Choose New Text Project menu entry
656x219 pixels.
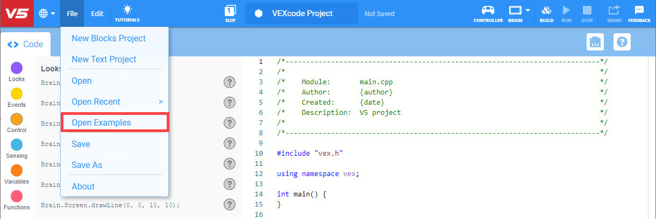click(104, 59)
